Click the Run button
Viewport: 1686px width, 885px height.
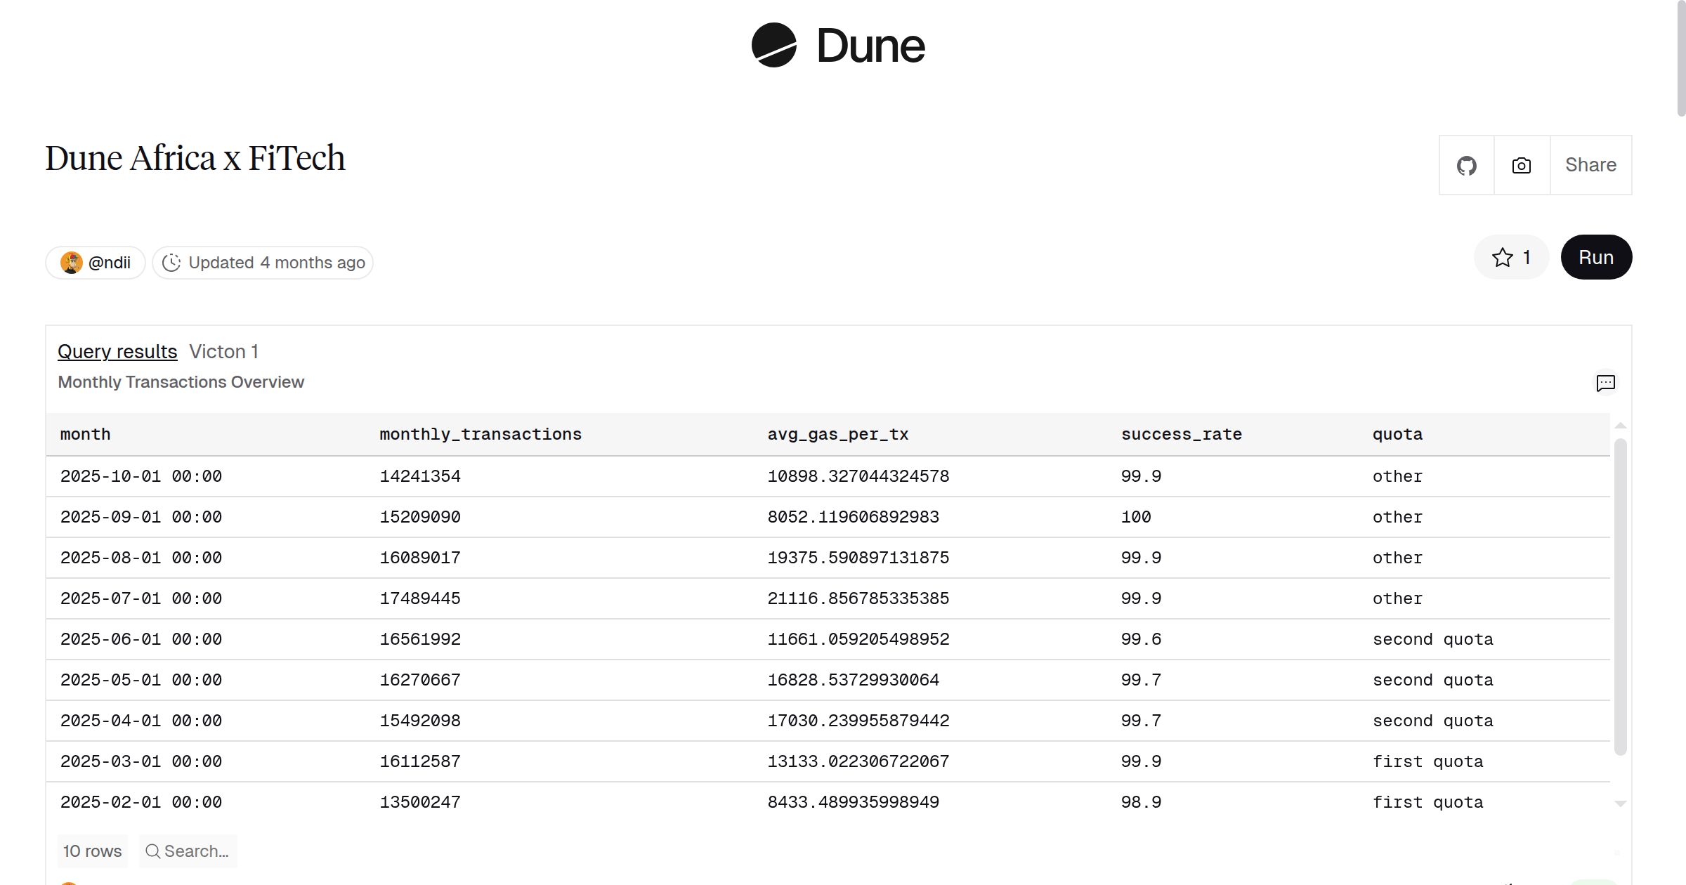coord(1596,257)
